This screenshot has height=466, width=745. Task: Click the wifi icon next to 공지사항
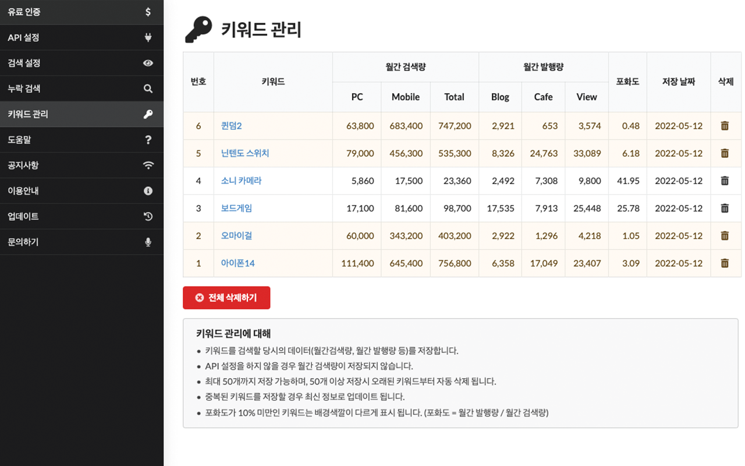148,165
